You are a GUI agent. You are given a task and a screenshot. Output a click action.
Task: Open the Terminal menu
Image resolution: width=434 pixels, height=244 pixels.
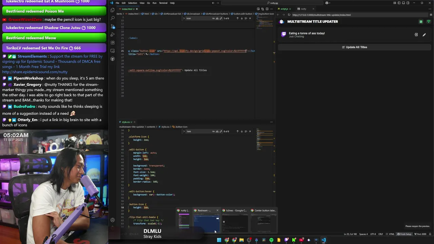(x=163, y=3)
